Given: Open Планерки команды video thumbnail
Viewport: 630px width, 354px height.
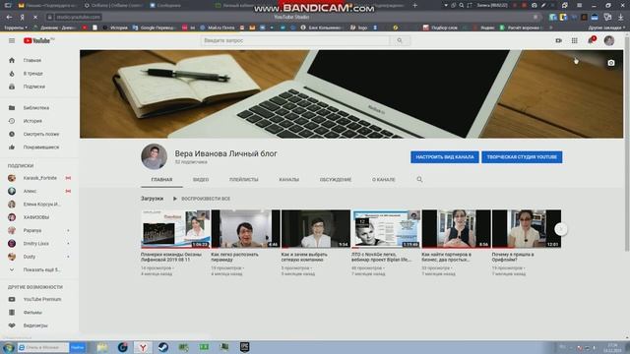Looking at the screenshot, I should [175, 229].
